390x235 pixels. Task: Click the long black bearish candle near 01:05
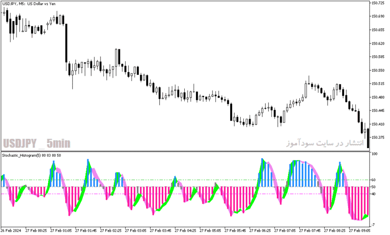click(x=66, y=43)
